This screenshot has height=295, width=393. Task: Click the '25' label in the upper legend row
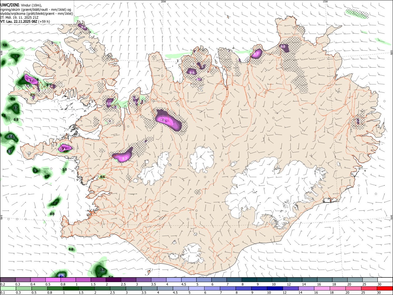[x=364, y=284]
